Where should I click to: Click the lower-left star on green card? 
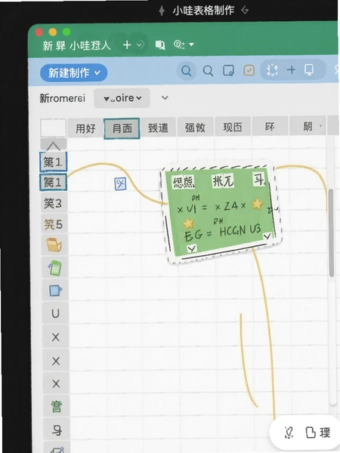[188, 223]
